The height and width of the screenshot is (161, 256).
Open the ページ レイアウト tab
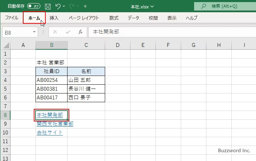click(84, 18)
